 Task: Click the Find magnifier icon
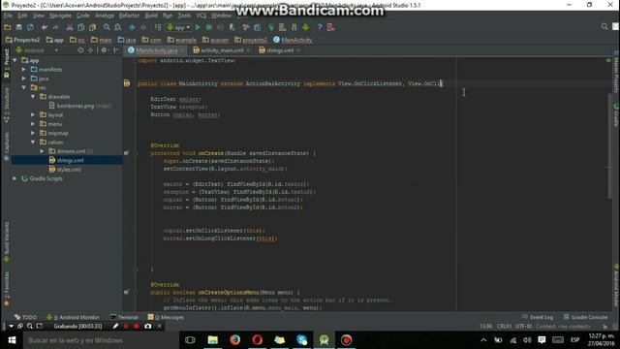[107, 27]
